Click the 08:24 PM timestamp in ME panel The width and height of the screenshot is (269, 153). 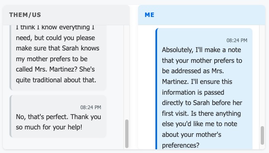point(237,41)
